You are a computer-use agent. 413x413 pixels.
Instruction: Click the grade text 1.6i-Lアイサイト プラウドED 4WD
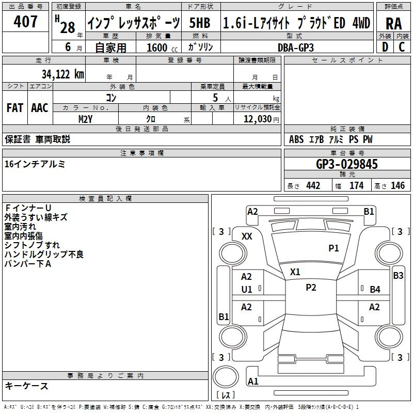coord(296,23)
